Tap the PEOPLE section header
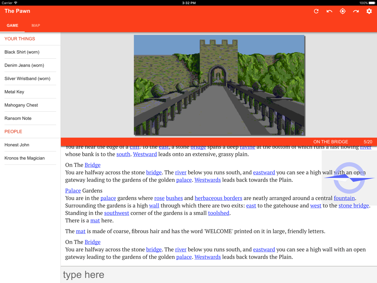 coord(13,131)
